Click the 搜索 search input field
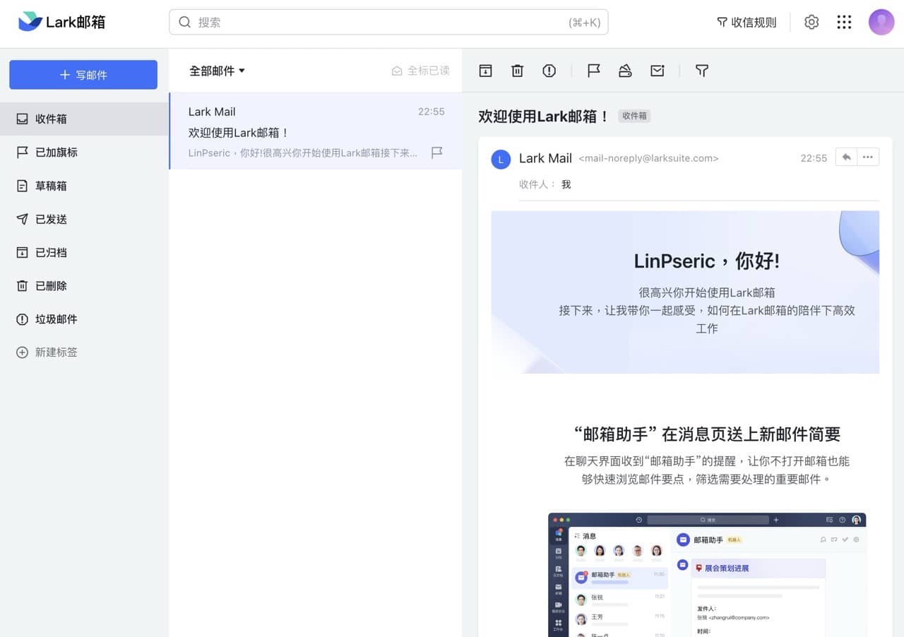 point(381,23)
